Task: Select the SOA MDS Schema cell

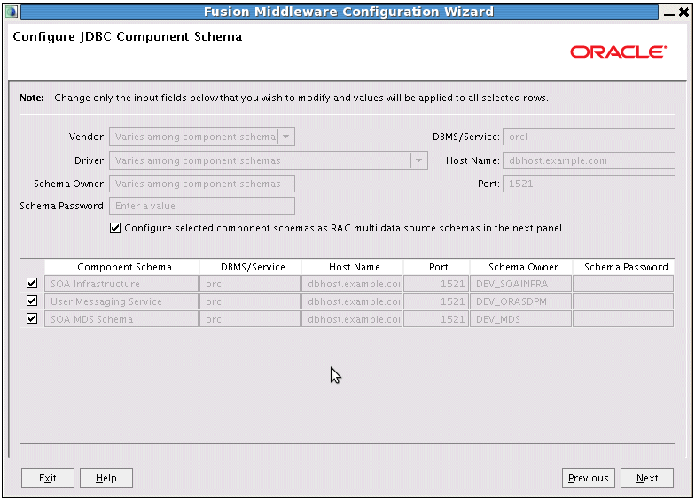Action: tap(121, 319)
